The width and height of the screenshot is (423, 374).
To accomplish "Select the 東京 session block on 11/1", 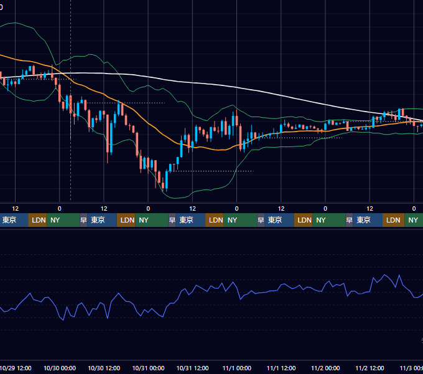I will (x=279, y=220).
